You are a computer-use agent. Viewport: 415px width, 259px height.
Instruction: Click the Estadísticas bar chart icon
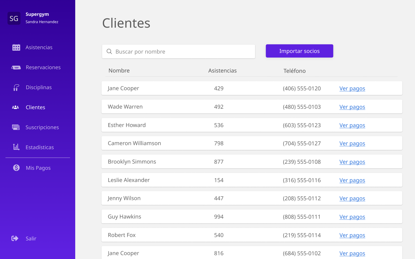[16, 147]
